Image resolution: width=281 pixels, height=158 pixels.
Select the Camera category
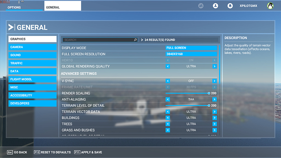(33, 47)
